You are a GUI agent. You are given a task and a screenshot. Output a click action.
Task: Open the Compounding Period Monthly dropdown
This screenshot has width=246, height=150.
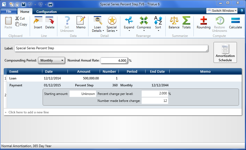coord(51,60)
